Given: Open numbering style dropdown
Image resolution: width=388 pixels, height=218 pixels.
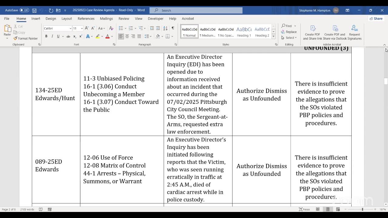Looking at the screenshot, I should pyautogui.click(x=135, y=28).
